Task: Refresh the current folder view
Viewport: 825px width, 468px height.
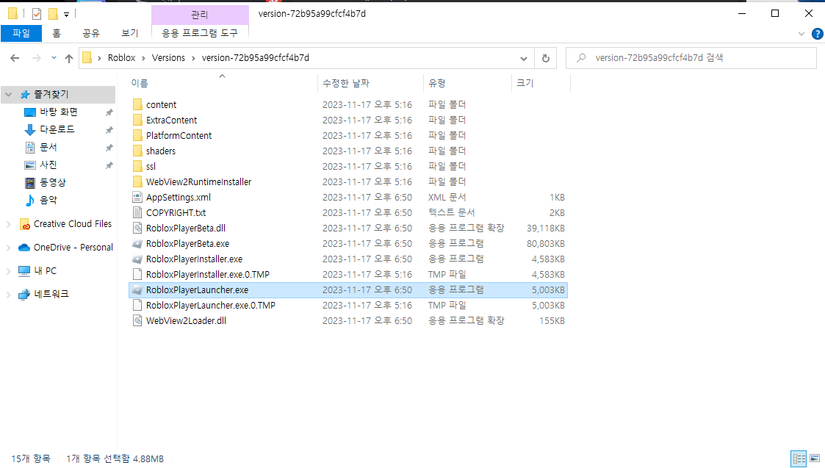Action: (x=546, y=58)
